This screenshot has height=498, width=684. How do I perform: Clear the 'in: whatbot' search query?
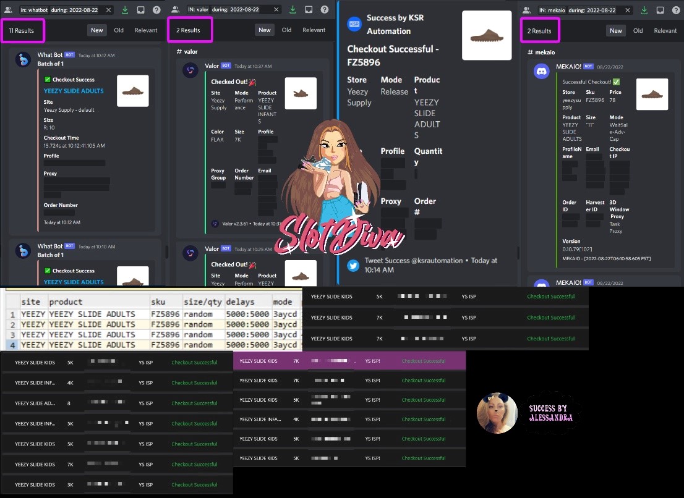pos(109,10)
